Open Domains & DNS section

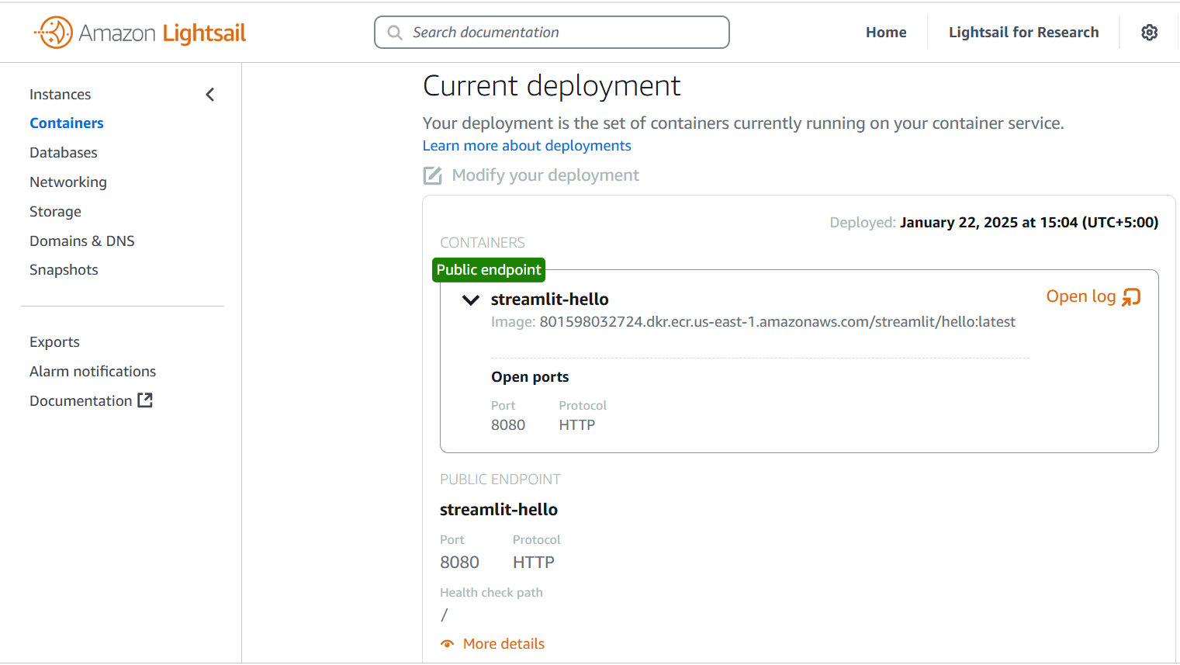click(82, 241)
